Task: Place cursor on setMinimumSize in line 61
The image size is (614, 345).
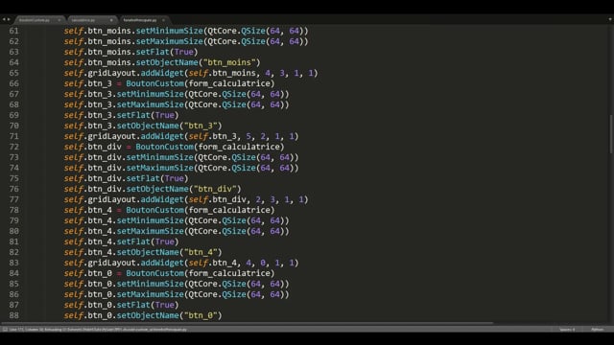Action: pyautogui.click(x=170, y=31)
